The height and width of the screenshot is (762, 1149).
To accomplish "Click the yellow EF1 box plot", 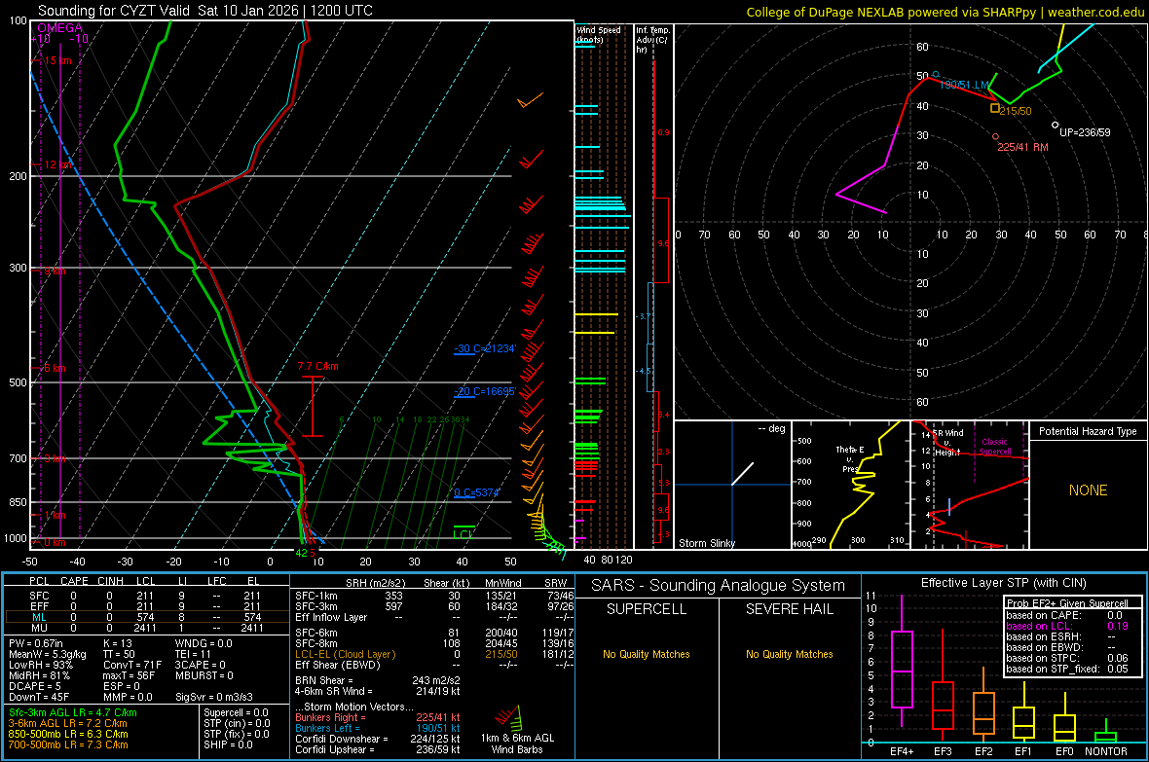I will coord(1023,712).
